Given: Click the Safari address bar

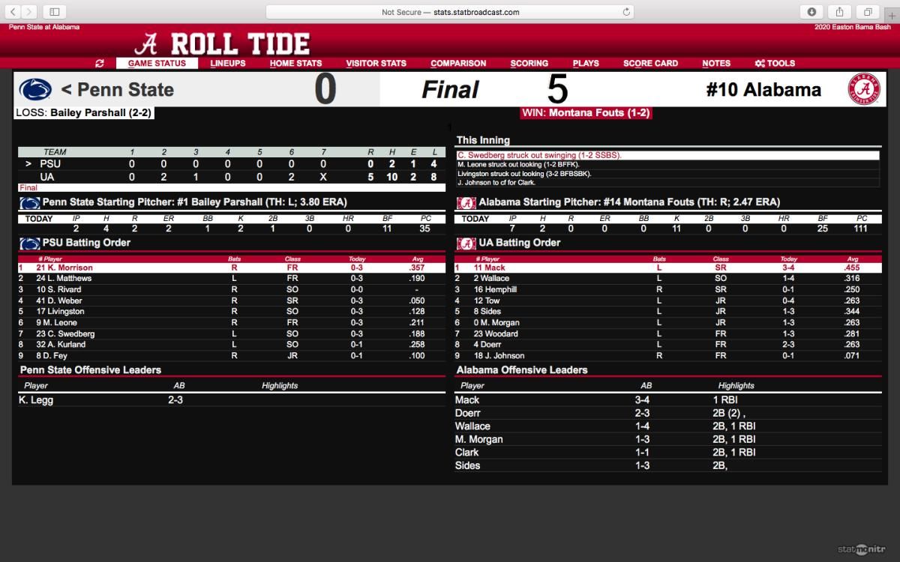Looking at the screenshot, I should pos(450,12).
